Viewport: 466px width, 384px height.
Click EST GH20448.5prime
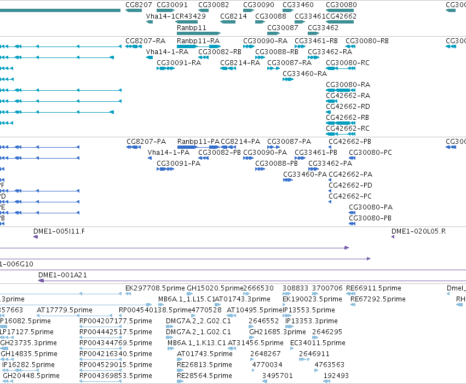pos(8,381)
